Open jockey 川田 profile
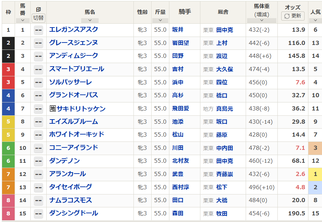 pos(178,148)
